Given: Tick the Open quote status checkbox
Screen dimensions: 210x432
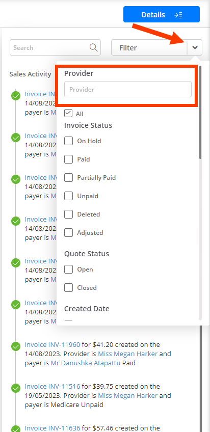Looking at the screenshot, I should pos(68,269).
